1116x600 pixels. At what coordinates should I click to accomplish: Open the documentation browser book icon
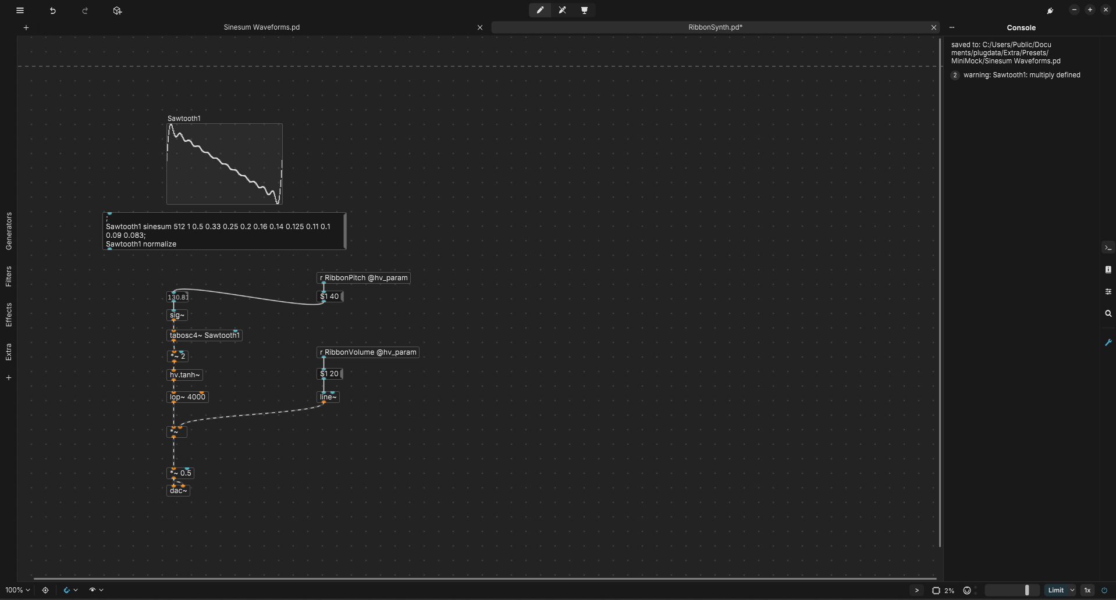1108,270
